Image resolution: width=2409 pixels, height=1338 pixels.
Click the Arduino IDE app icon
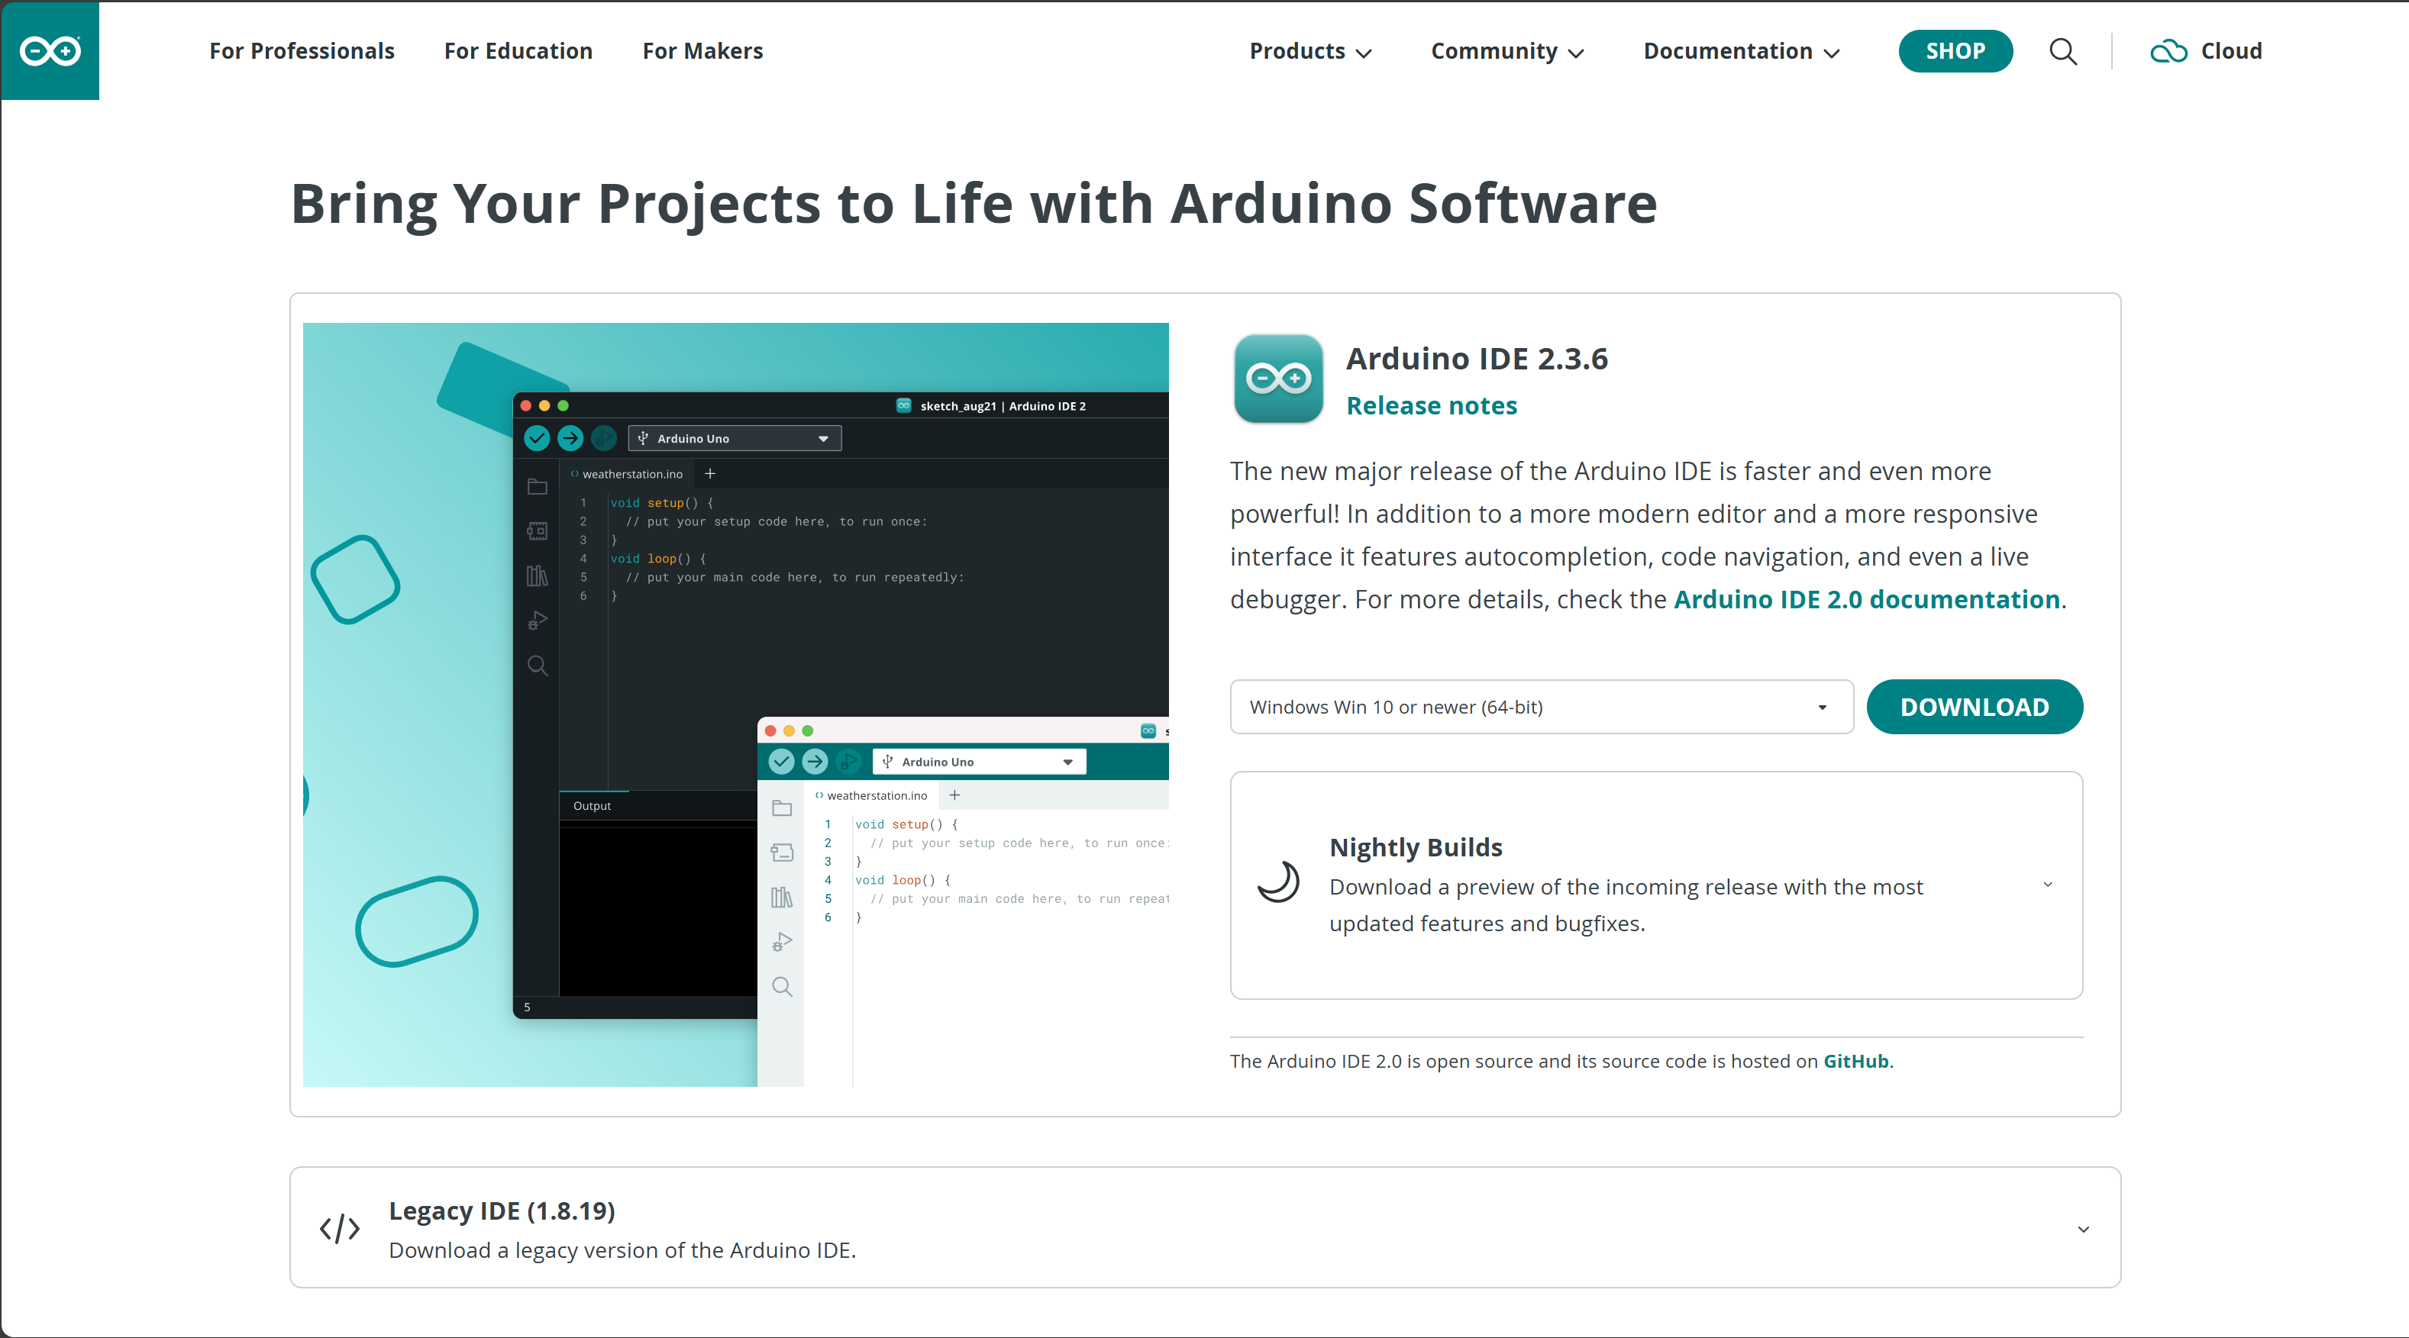point(1277,379)
